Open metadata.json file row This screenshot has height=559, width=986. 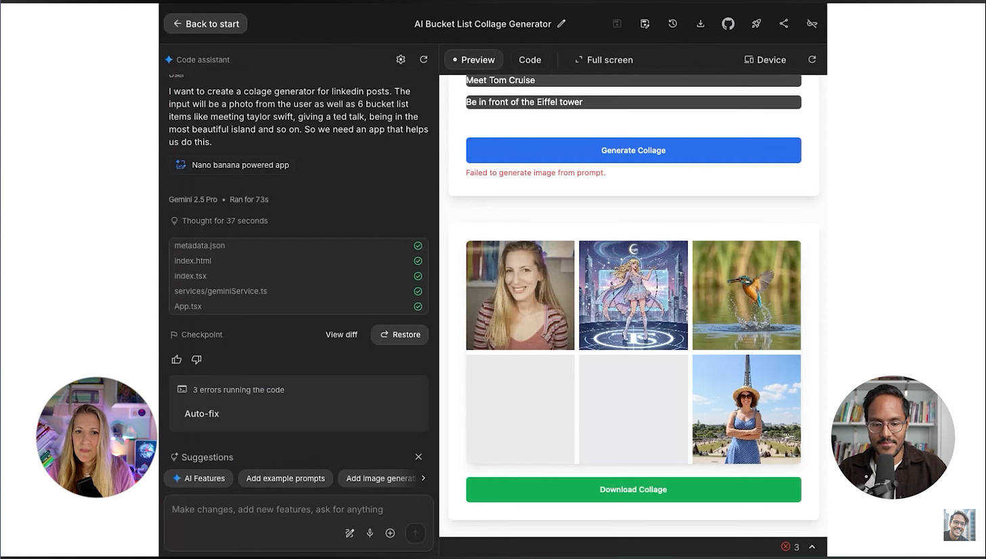click(x=298, y=246)
